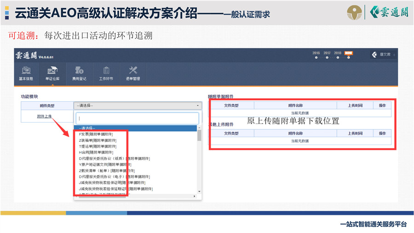Select D代理报关委托协议(电子) option
Screen dimensions: 414x233
(115, 177)
